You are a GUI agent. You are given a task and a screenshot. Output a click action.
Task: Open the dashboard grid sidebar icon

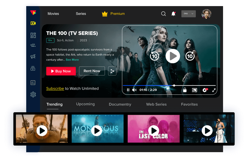(33, 35)
